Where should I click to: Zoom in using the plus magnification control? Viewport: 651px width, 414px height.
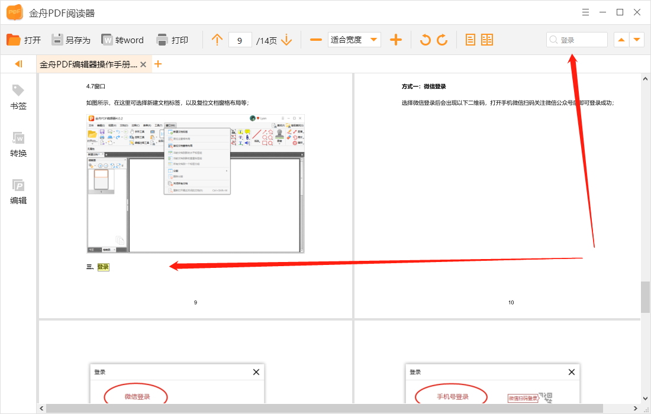click(x=395, y=39)
